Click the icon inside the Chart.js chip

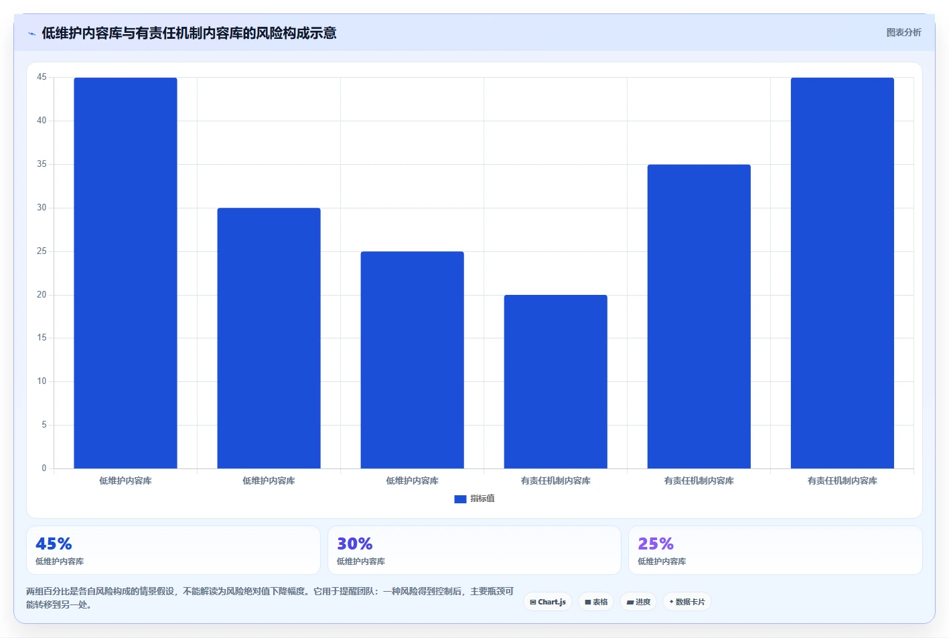pyautogui.click(x=533, y=602)
